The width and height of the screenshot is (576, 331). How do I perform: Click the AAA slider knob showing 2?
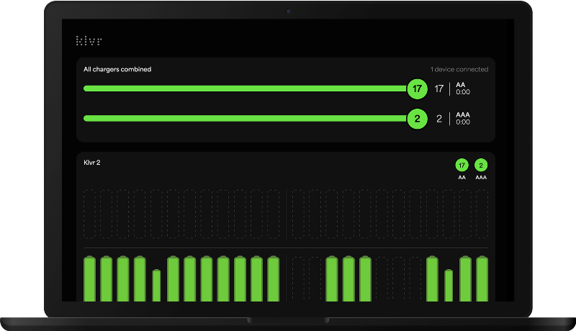point(417,119)
